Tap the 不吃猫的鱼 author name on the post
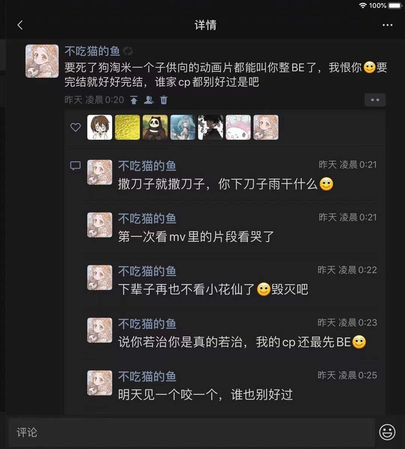 click(92, 51)
